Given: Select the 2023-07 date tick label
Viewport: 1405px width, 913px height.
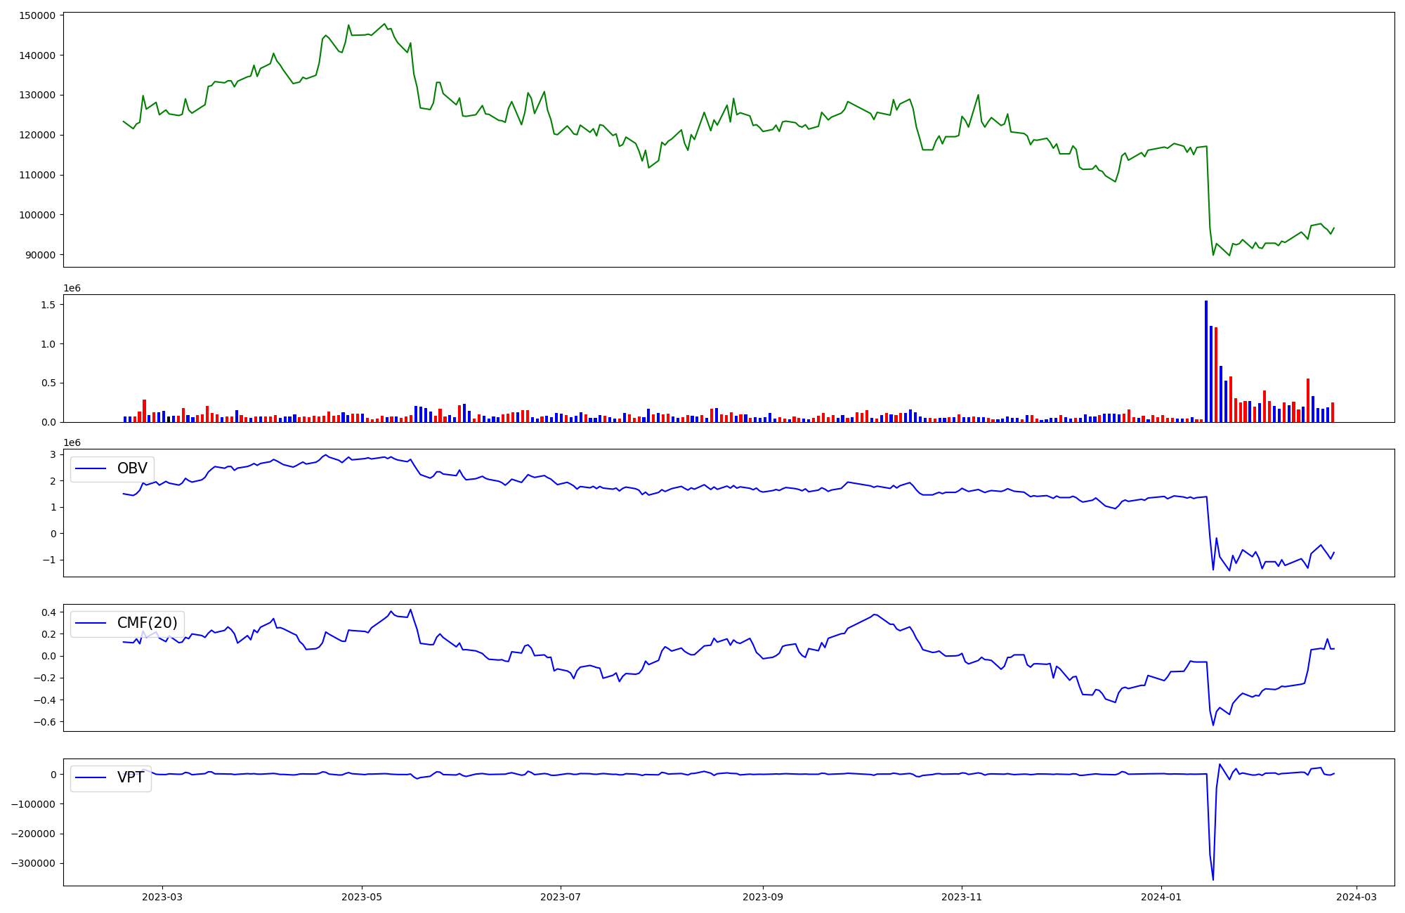Looking at the screenshot, I should click(561, 897).
